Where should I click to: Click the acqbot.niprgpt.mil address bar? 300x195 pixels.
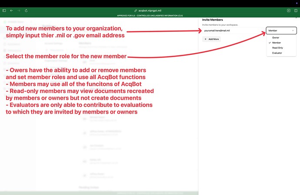(x=148, y=10)
